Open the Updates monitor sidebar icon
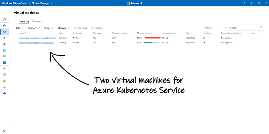Viewport: 269px width, 134px height. click(x=5, y=75)
